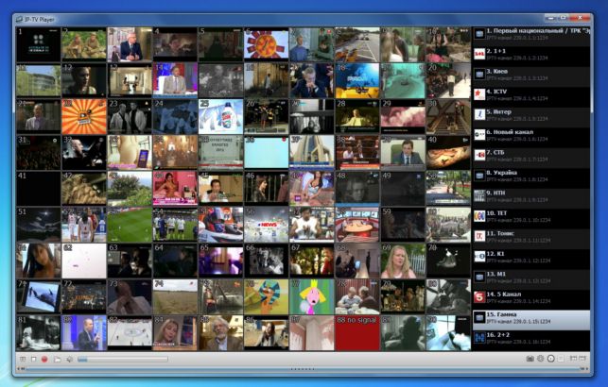This screenshot has height=387, width=608.
Task: Click the 5 Канал red logo
Action: (x=479, y=296)
